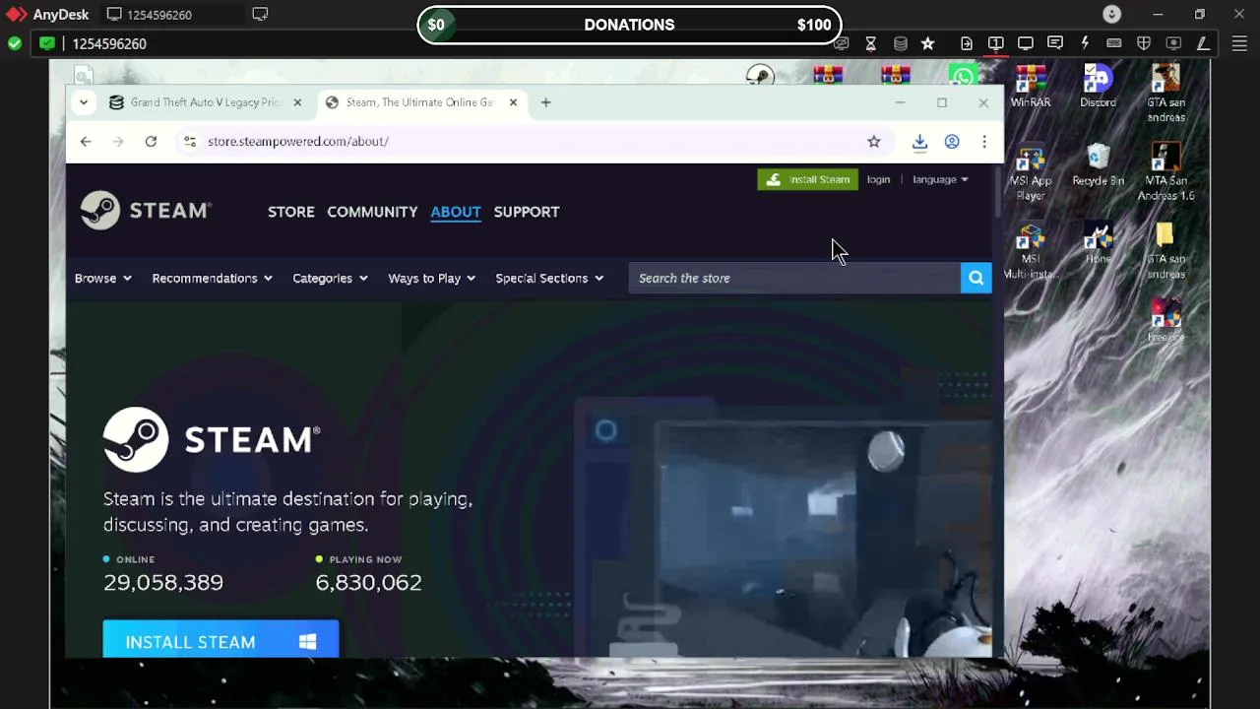Select display 1 monitor icon in AnyDesk
Image resolution: width=1260 pixels, height=709 pixels.
(995, 43)
